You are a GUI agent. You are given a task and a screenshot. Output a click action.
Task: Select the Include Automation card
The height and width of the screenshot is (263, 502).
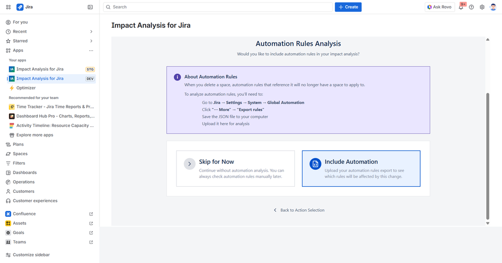361,169
